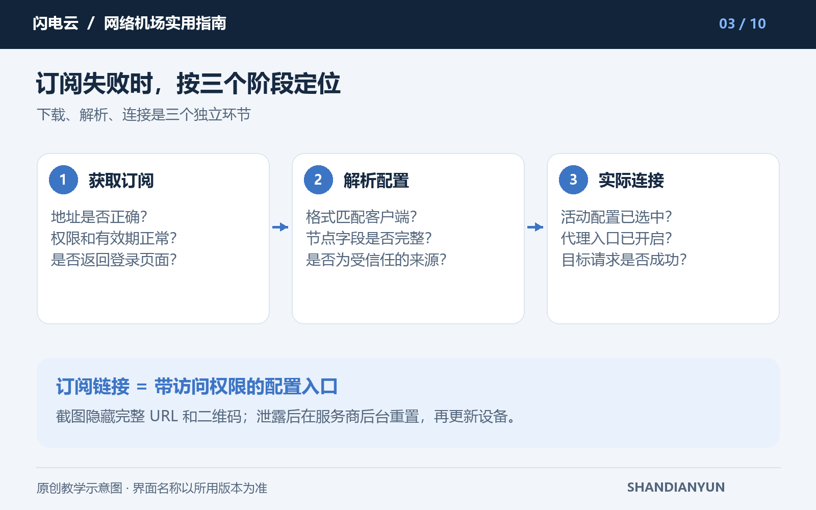Select the line 格式匹配客户端?
The width and height of the screenshot is (816, 510).
361,217
